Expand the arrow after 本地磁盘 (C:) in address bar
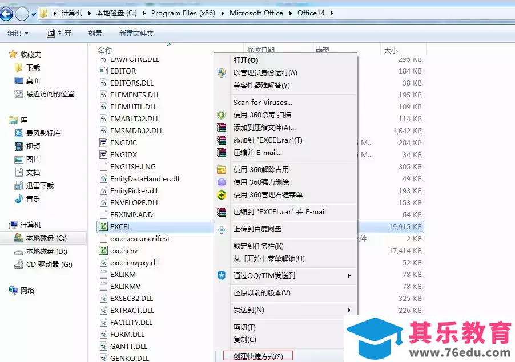This screenshot has width=515, height=362. click(x=144, y=14)
